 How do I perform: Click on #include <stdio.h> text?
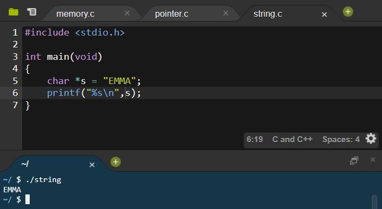[75, 32]
